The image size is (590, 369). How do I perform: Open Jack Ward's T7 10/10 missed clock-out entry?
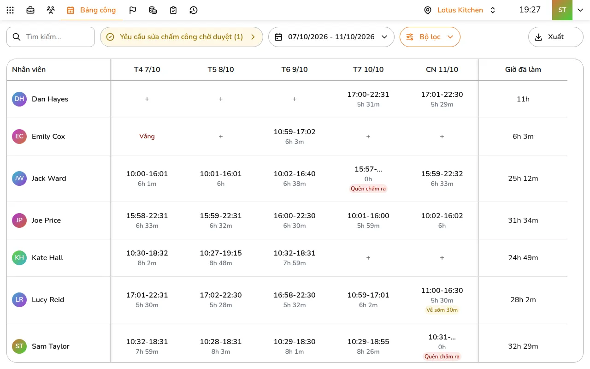pyautogui.click(x=368, y=179)
